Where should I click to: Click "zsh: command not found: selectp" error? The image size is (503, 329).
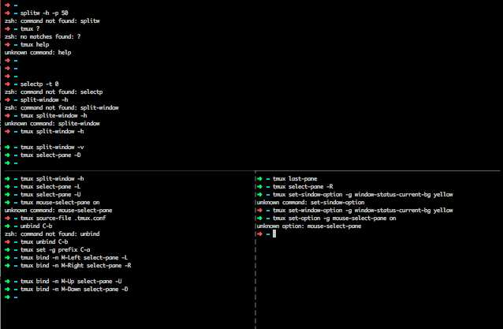[54, 92]
